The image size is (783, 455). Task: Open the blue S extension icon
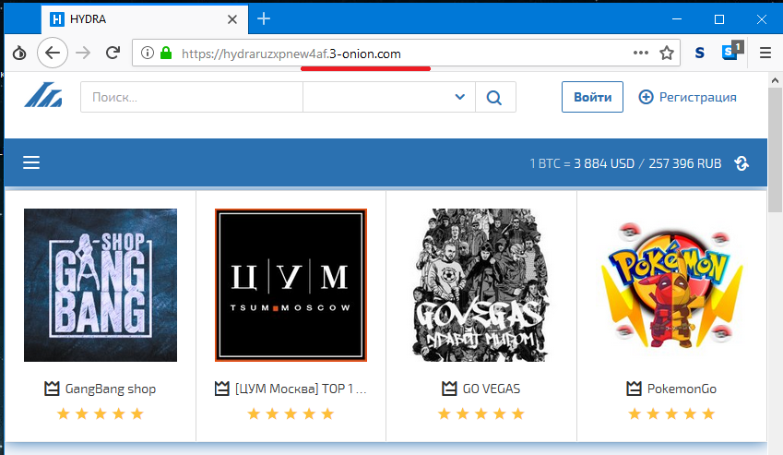point(700,53)
